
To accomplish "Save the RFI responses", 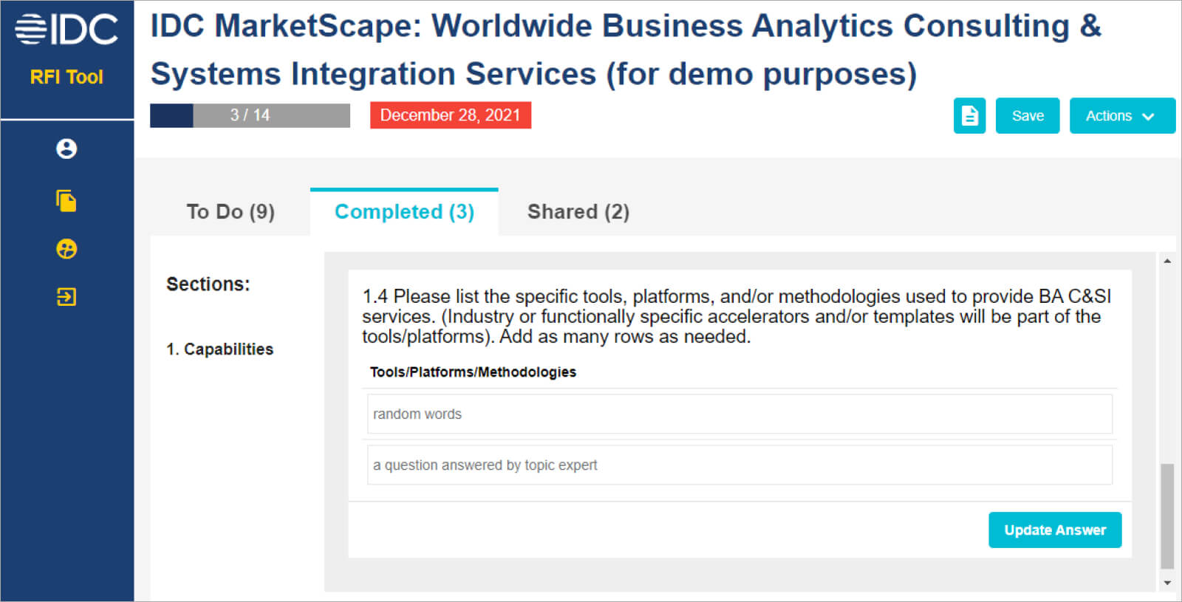I will [x=1028, y=116].
